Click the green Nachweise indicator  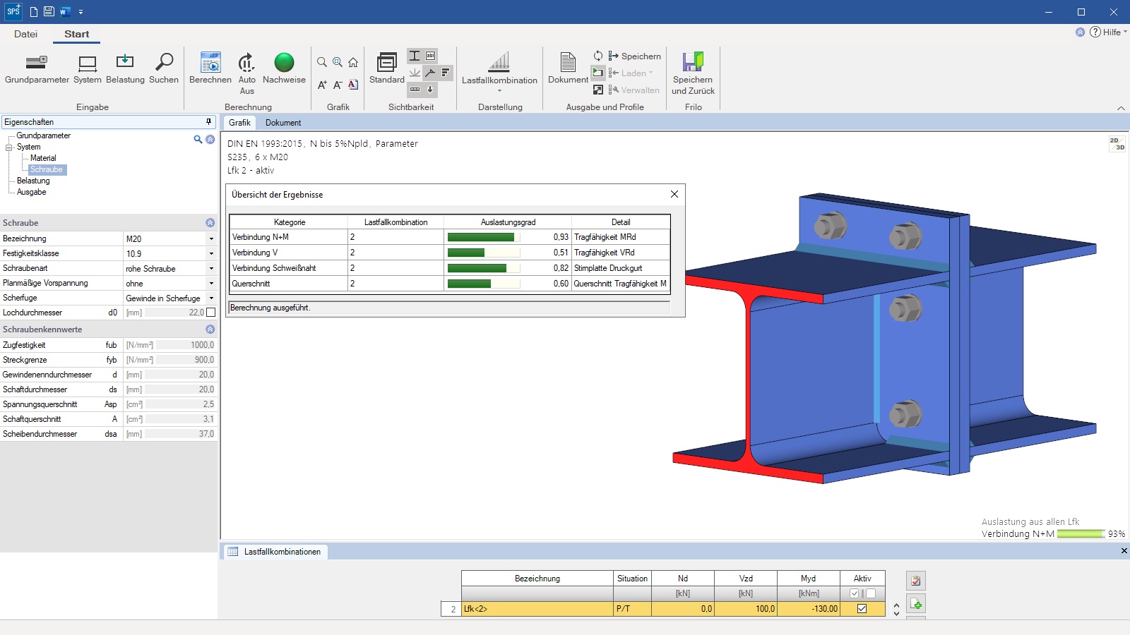pyautogui.click(x=284, y=64)
